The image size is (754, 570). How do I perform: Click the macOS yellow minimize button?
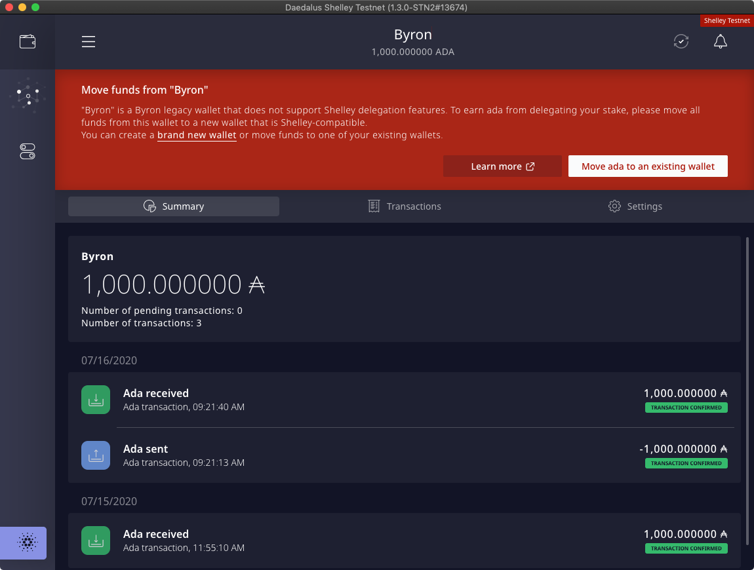click(x=22, y=7)
